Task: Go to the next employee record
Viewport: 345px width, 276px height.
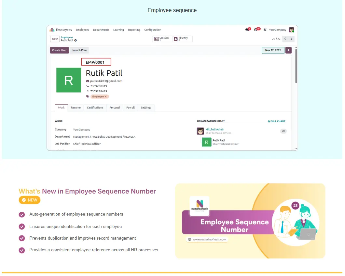Action: point(292,39)
